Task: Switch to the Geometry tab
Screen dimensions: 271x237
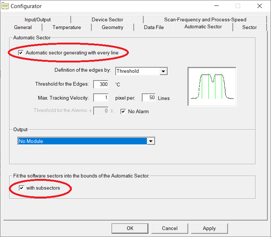Action: tap(112, 27)
